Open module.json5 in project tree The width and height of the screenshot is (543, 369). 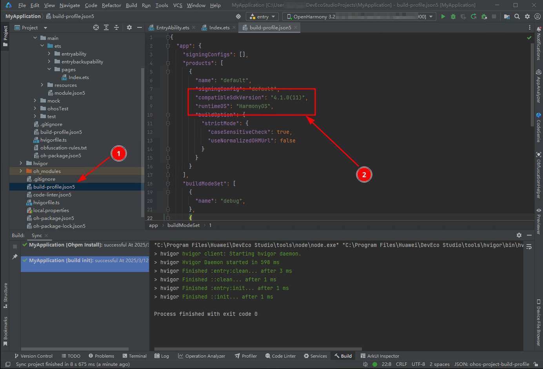coord(69,93)
